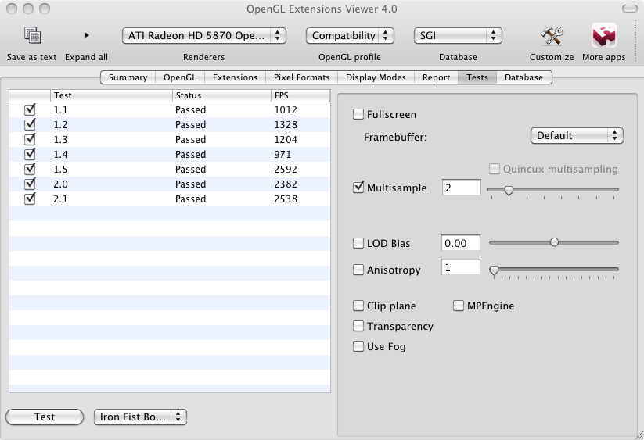The width and height of the screenshot is (644, 440).
Task: Uncheck test 1.2 checkbox
Action: click(30, 124)
